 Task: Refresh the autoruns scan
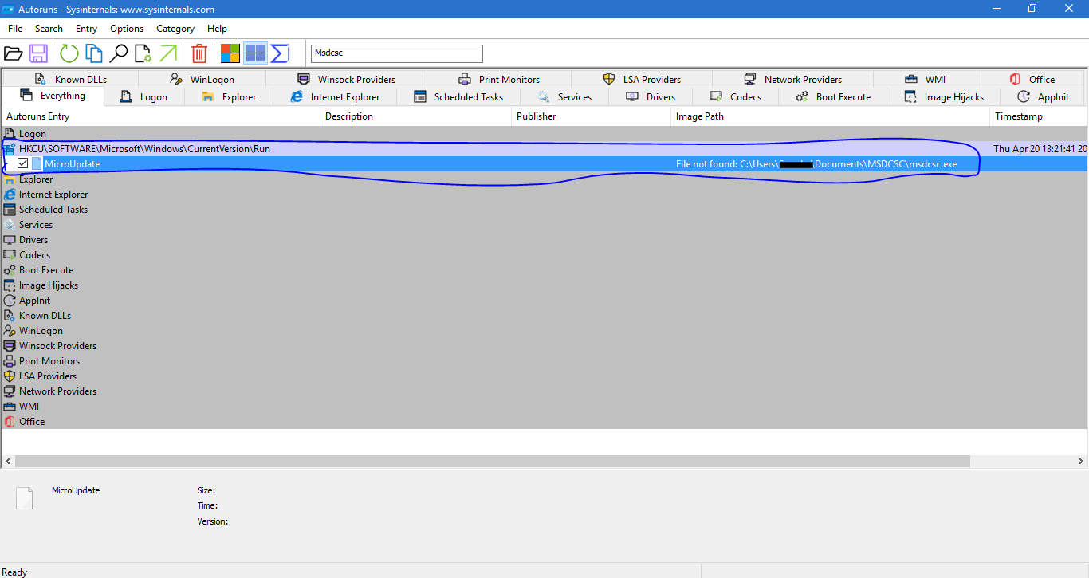(x=69, y=53)
